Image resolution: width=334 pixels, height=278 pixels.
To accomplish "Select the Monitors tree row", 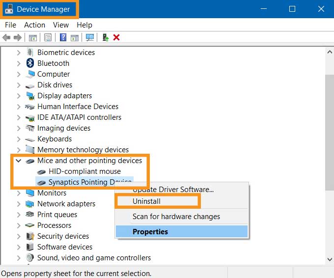I will pyautogui.click(x=52, y=193).
